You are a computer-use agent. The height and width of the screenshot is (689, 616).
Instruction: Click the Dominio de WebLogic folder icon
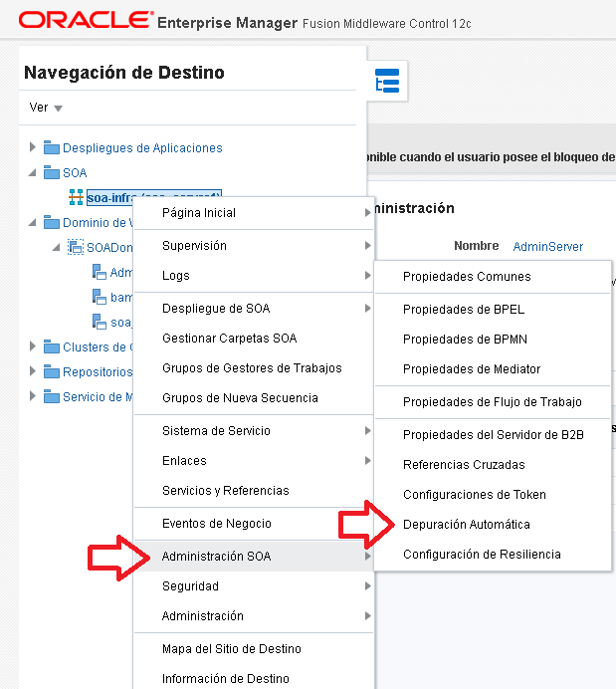(52, 222)
